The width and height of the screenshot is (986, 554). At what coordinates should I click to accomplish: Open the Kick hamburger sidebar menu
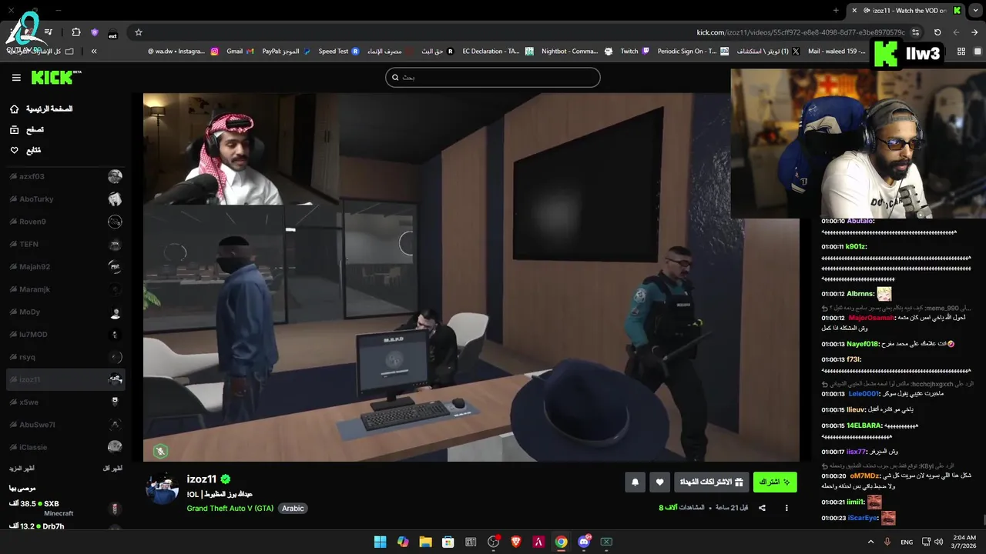(16, 78)
